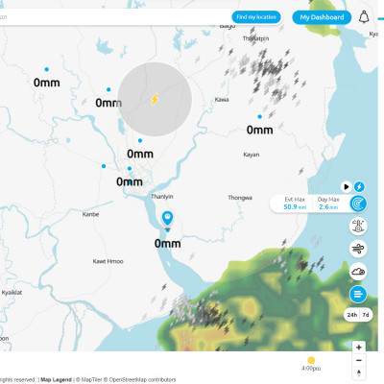Play the radar animation
This screenshot has width=384, height=384.
(346, 186)
